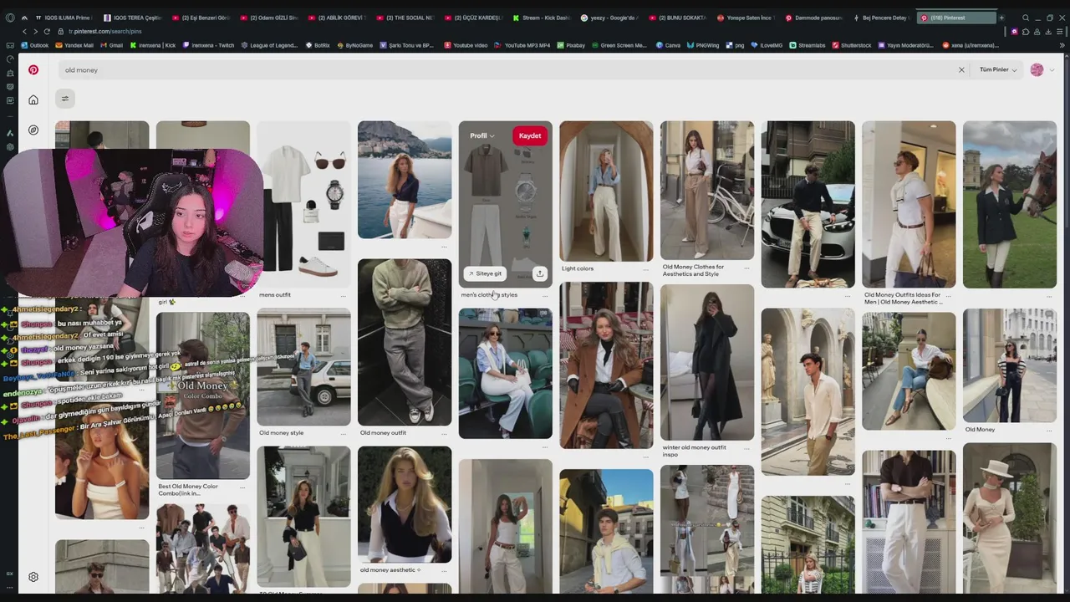This screenshot has height=602, width=1070.
Task: Open the Streamlabs bookmark
Action: click(808, 45)
